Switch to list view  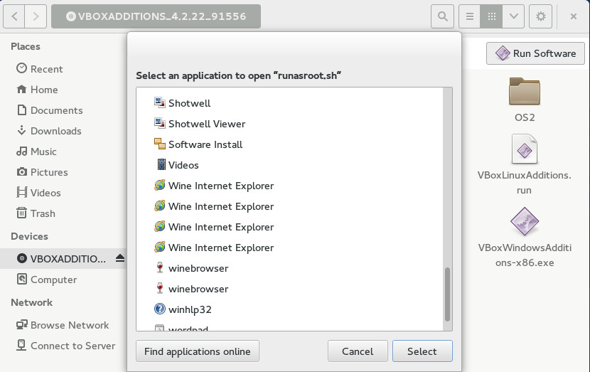pyautogui.click(x=470, y=16)
